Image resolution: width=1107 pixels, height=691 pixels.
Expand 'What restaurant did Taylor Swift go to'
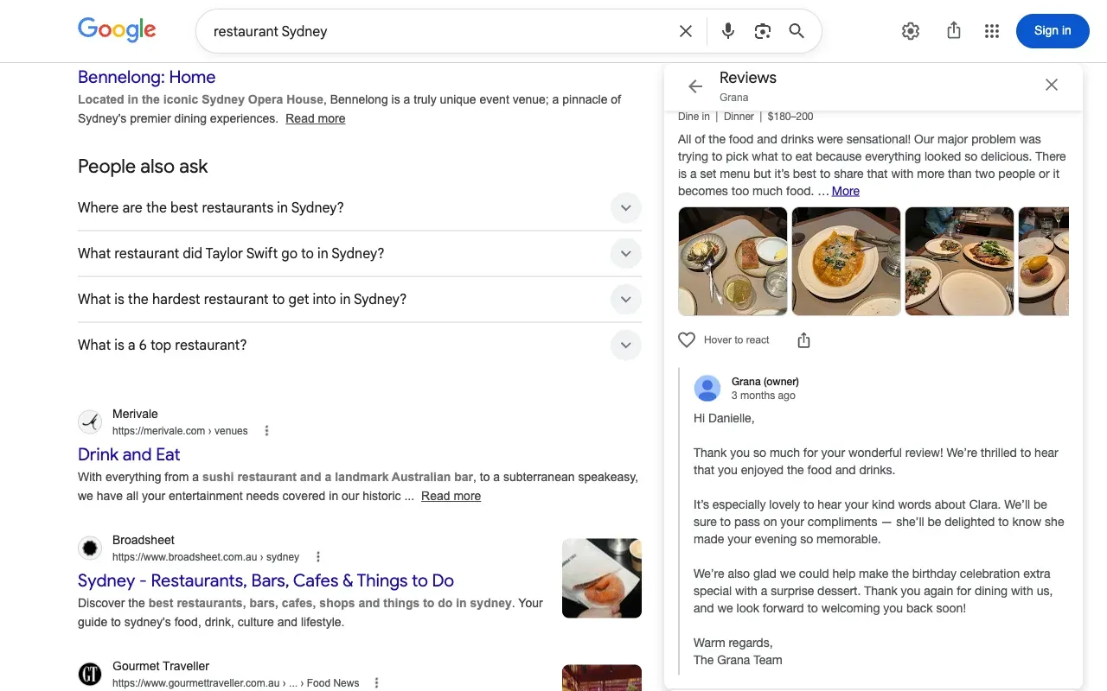(x=360, y=254)
